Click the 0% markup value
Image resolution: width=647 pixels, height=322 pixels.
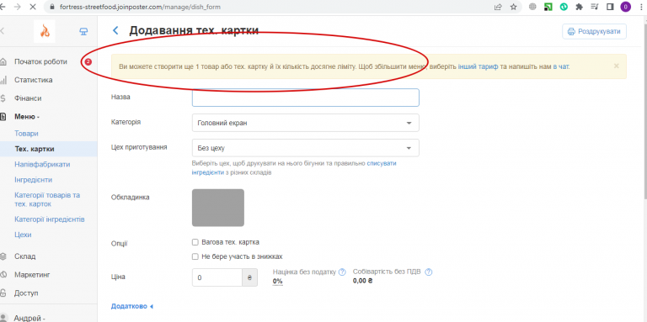click(277, 282)
